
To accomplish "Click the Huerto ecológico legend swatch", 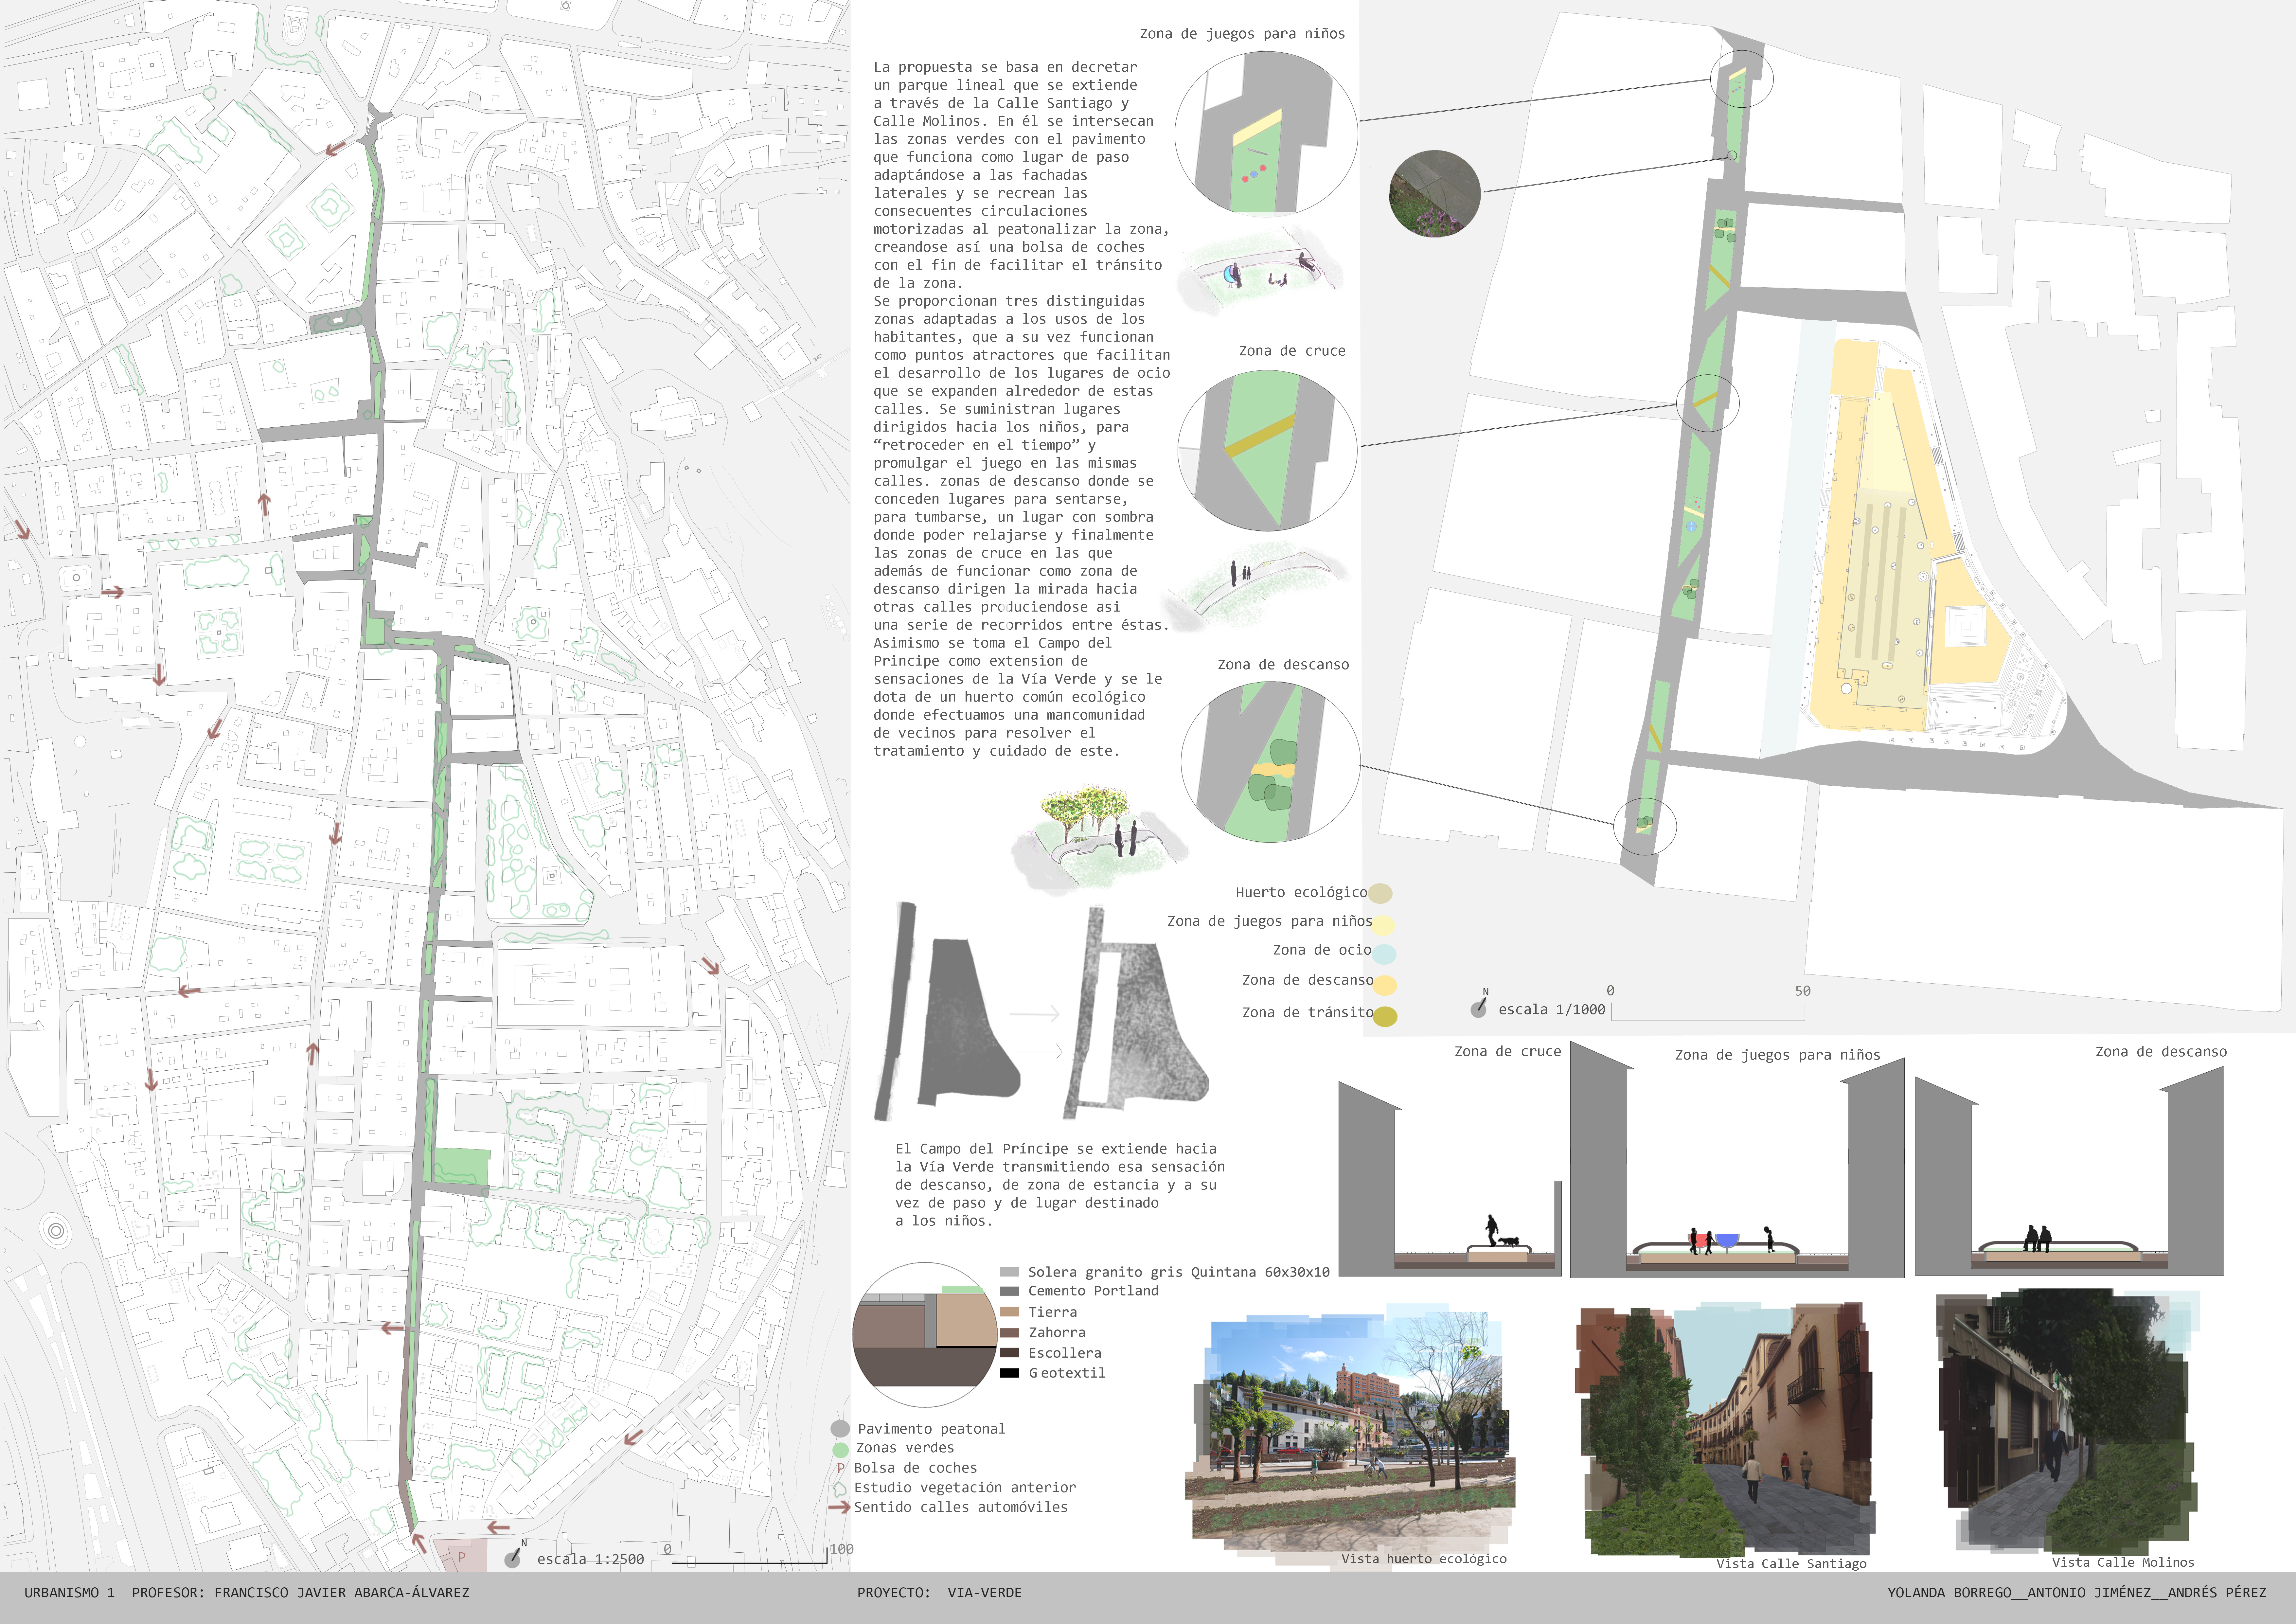I will click(1380, 893).
